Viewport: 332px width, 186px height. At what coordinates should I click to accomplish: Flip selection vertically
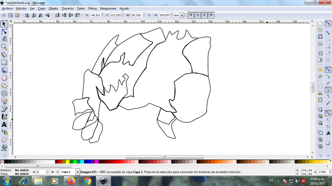[x=48, y=15]
